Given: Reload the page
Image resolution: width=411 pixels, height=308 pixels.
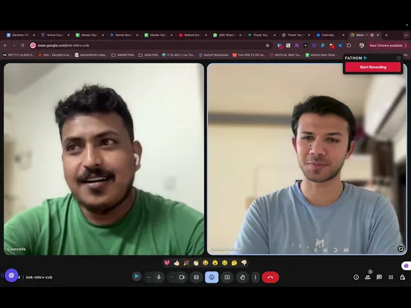Looking at the screenshot, I should pos(22,46).
